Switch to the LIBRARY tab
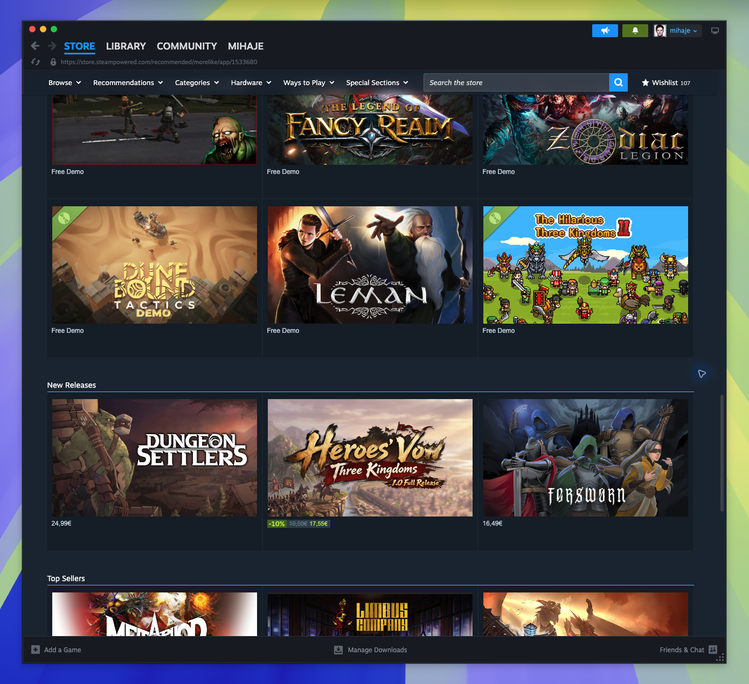The height and width of the screenshot is (684, 749). click(x=126, y=46)
